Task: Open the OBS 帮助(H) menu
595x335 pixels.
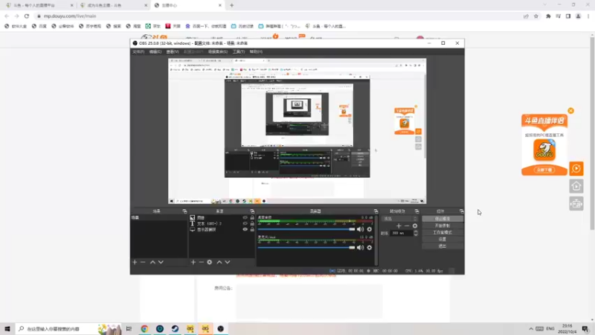Action: click(256, 51)
